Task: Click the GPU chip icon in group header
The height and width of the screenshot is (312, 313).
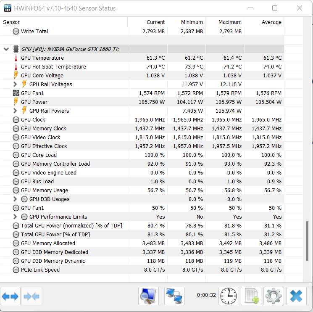Action: pos(16,49)
